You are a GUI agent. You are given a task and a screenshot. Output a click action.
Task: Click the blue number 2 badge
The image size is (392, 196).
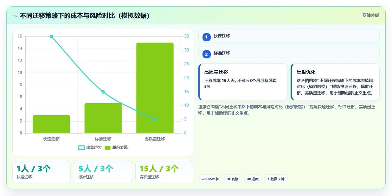coord(207,54)
